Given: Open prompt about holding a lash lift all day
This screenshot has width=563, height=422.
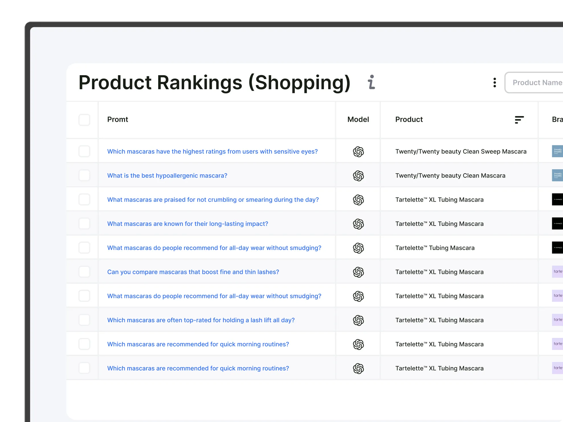Looking at the screenshot, I should [x=201, y=320].
